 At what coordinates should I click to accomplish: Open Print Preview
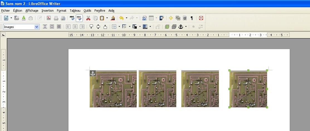[x=63, y=18]
